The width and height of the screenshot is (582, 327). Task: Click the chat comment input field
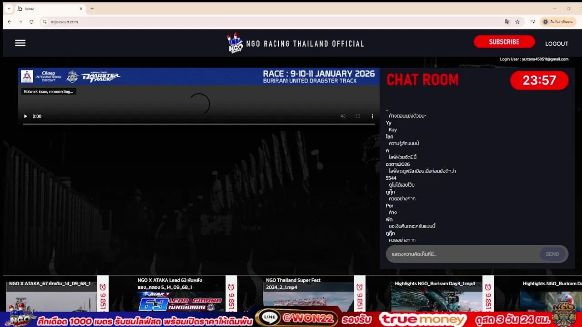[464, 254]
